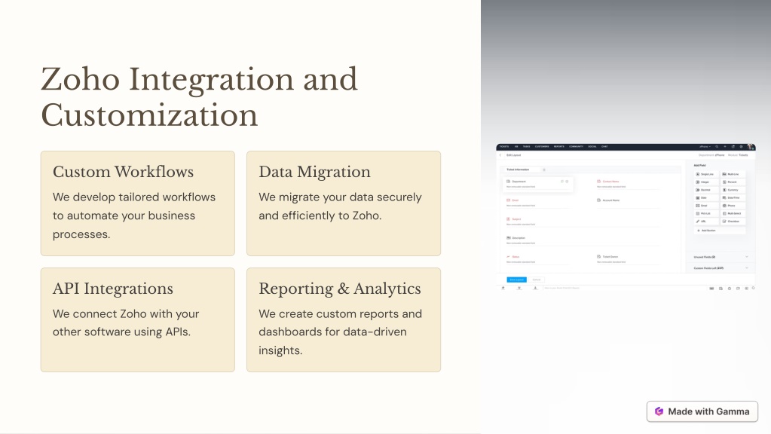Select the Decimal field type
Viewport: 771px width, 434px height.
(705, 190)
